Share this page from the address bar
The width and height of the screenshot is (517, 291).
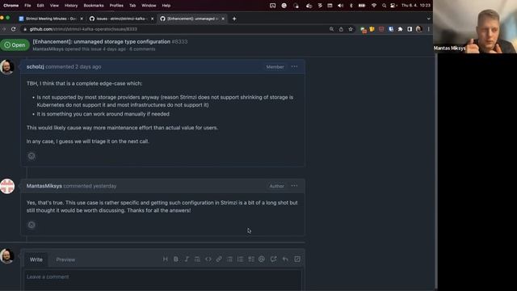(341, 29)
